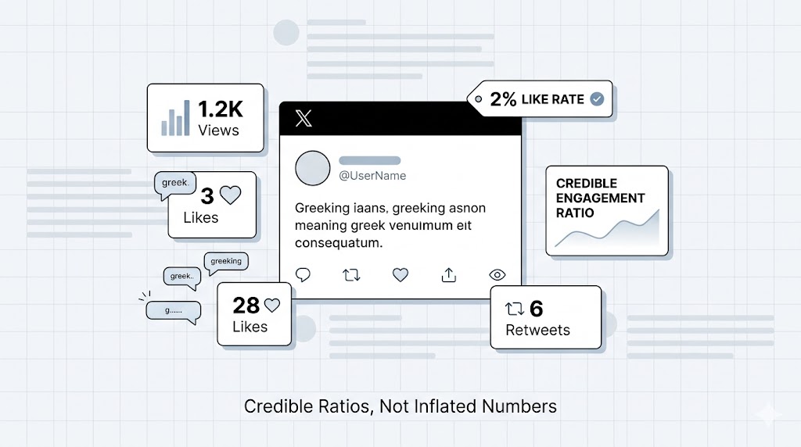The width and height of the screenshot is (801, 447).
Task: Select the 2% Like Rate tag
Action: pyautogui.click(x=540, y=99)
